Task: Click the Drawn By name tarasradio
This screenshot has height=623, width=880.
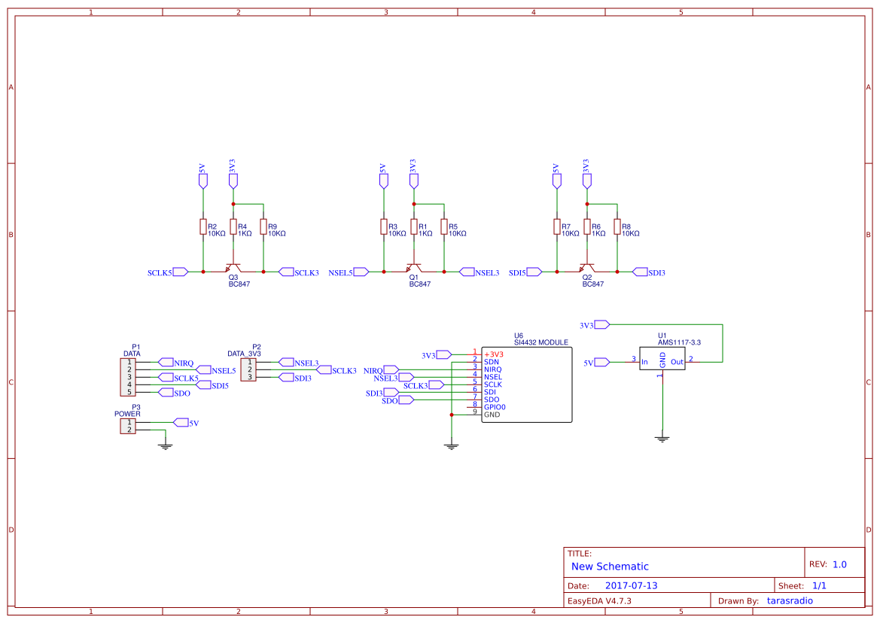Action: [790, 600]
